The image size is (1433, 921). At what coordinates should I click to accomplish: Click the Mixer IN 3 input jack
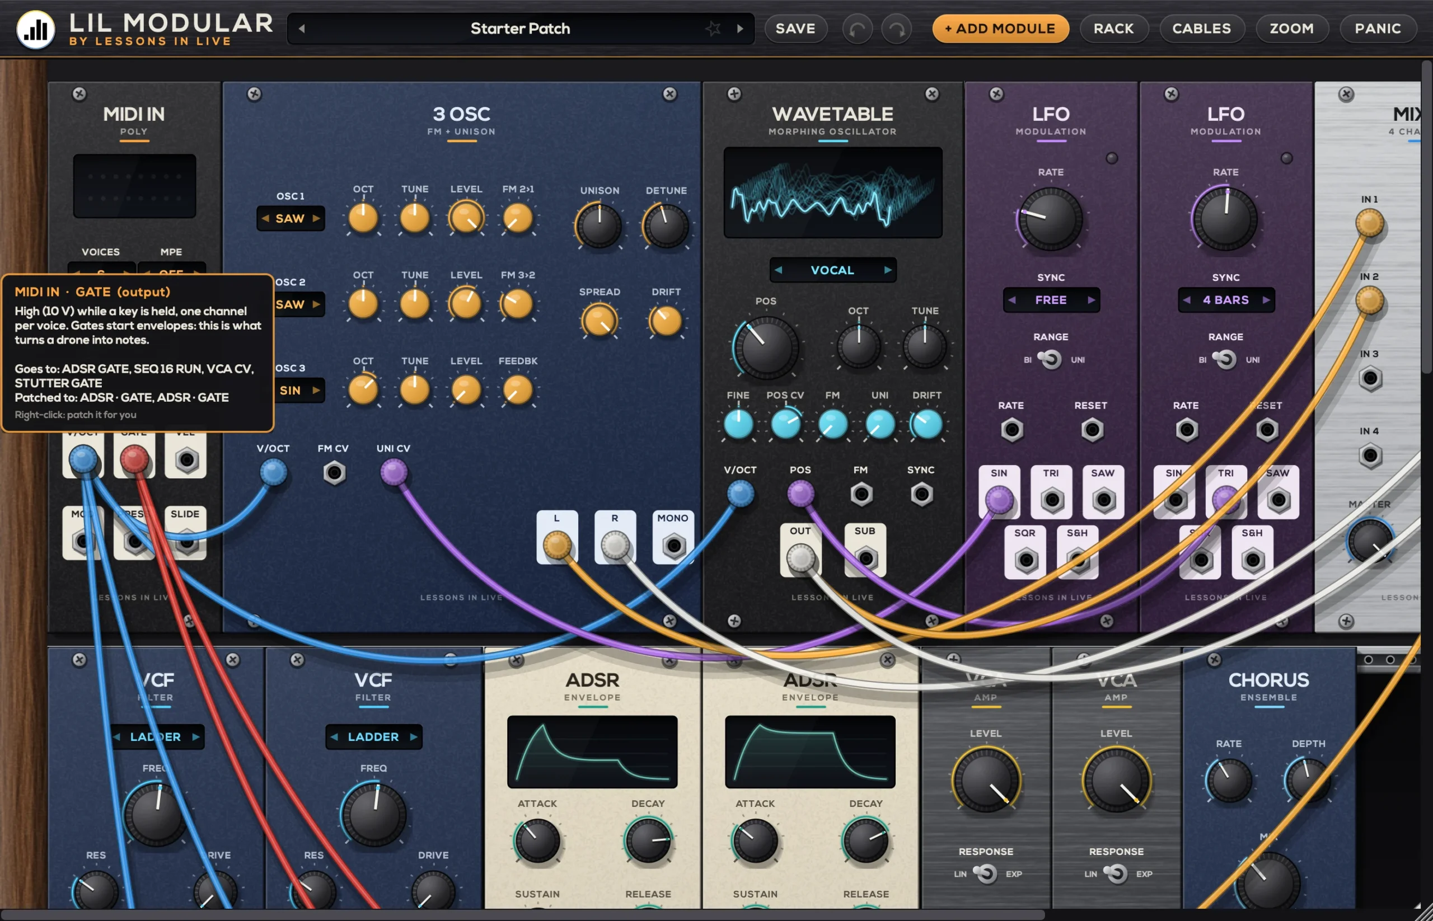[x=1370, y=379]
